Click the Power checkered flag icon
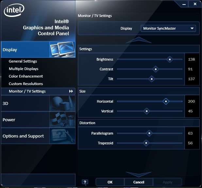The width and height of the screenshot is (202, 188). coord(62,120)
